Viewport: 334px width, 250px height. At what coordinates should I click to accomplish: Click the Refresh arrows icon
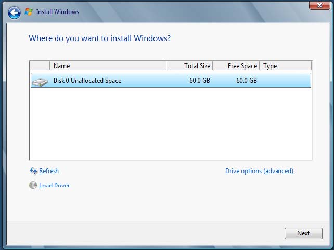point(33,171)
